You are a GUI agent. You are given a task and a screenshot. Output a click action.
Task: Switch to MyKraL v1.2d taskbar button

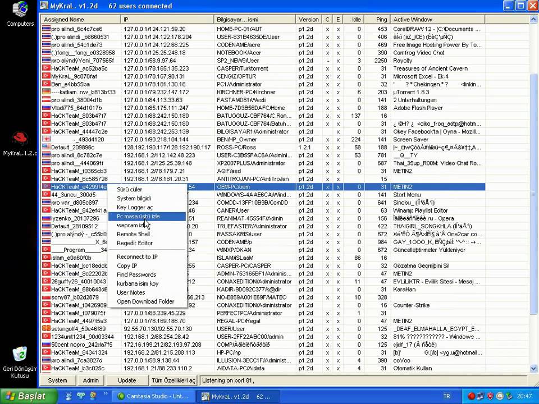[237, 396]
